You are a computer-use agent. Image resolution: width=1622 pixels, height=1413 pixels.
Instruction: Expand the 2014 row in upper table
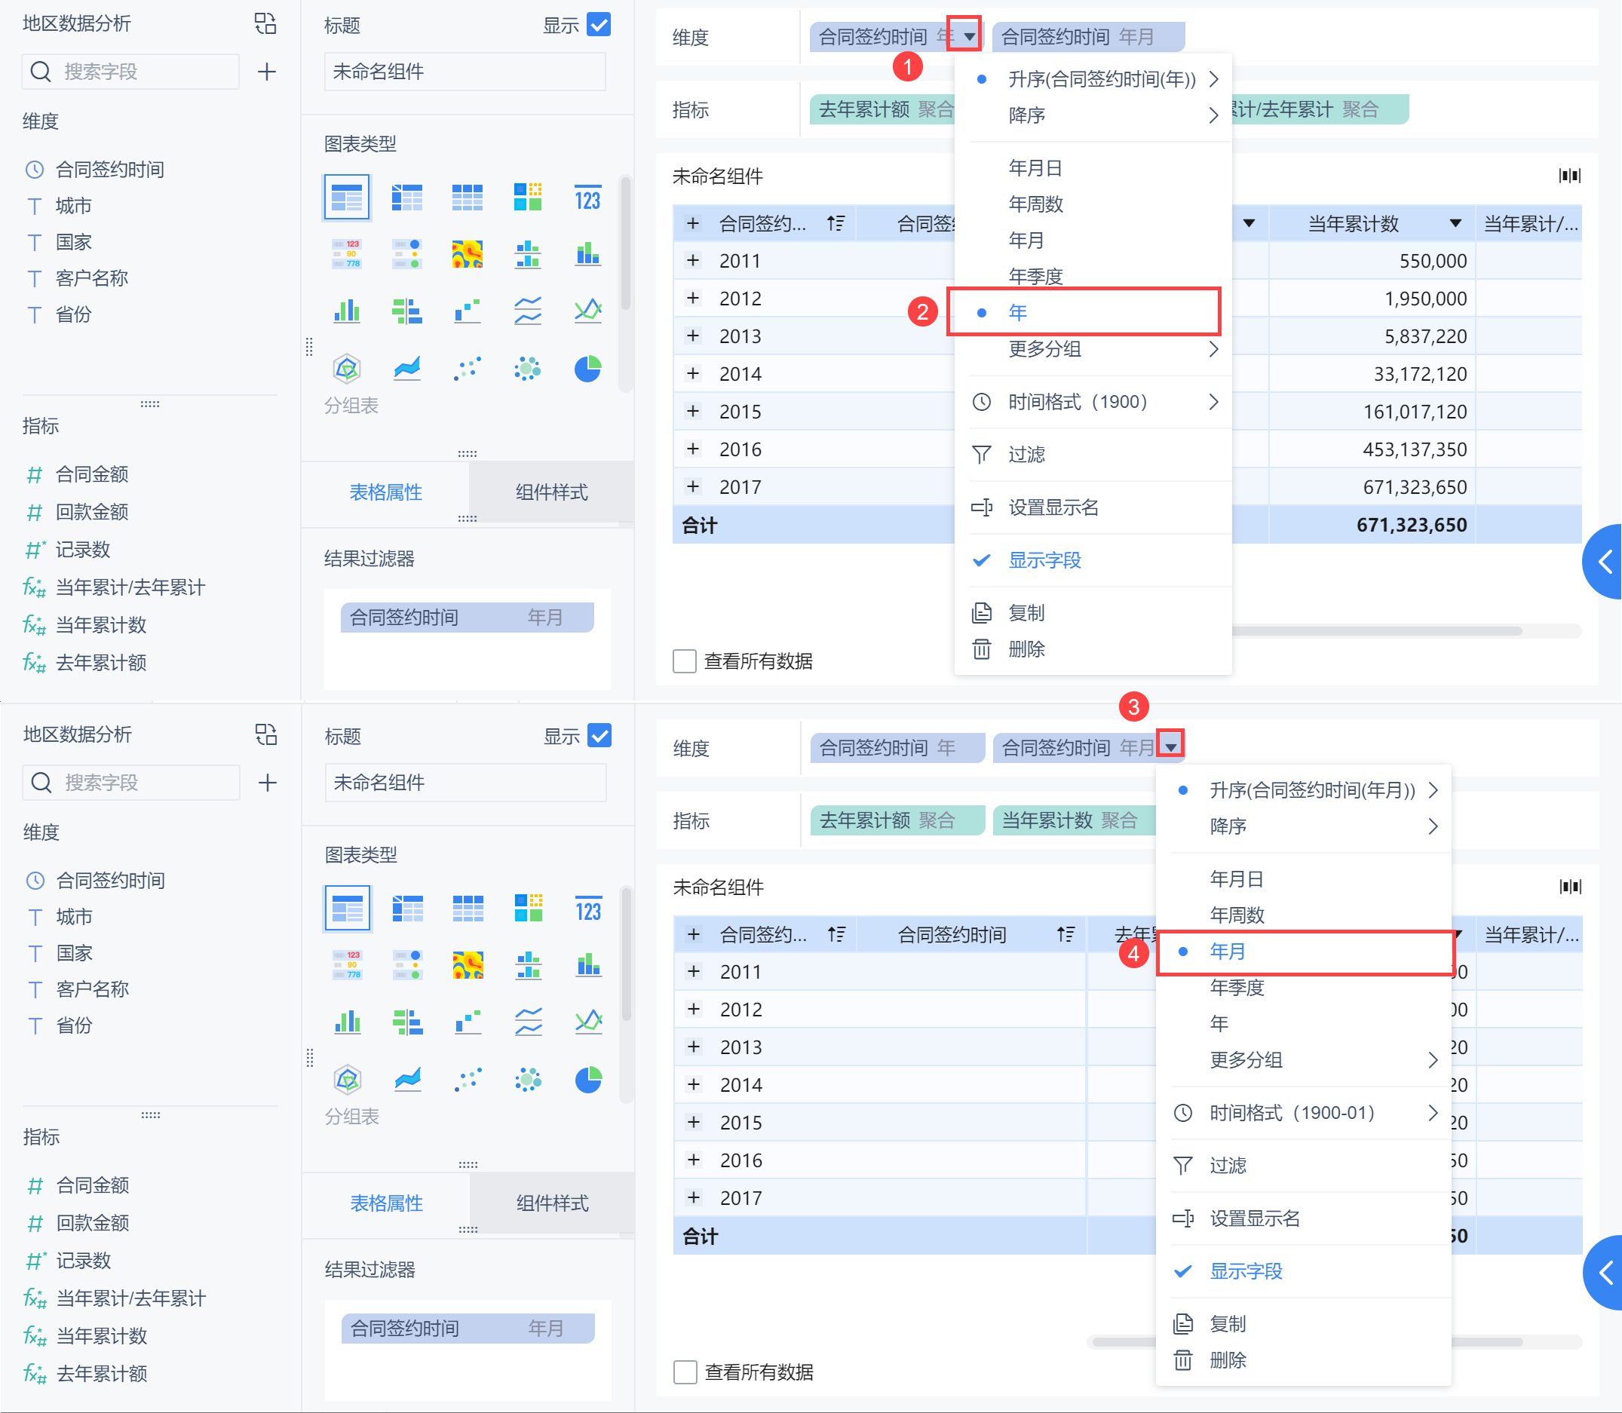[x=693, y=374]
